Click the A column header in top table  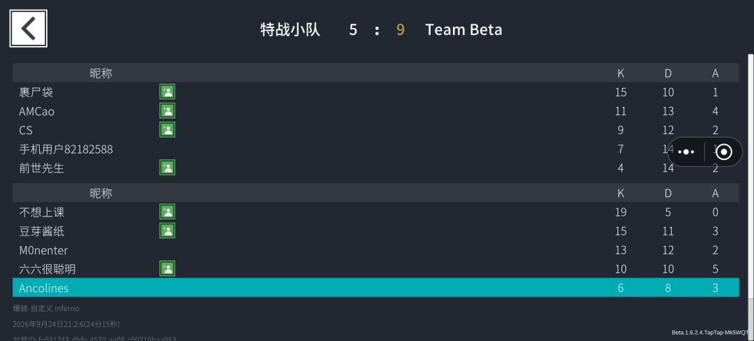[716, 73]
